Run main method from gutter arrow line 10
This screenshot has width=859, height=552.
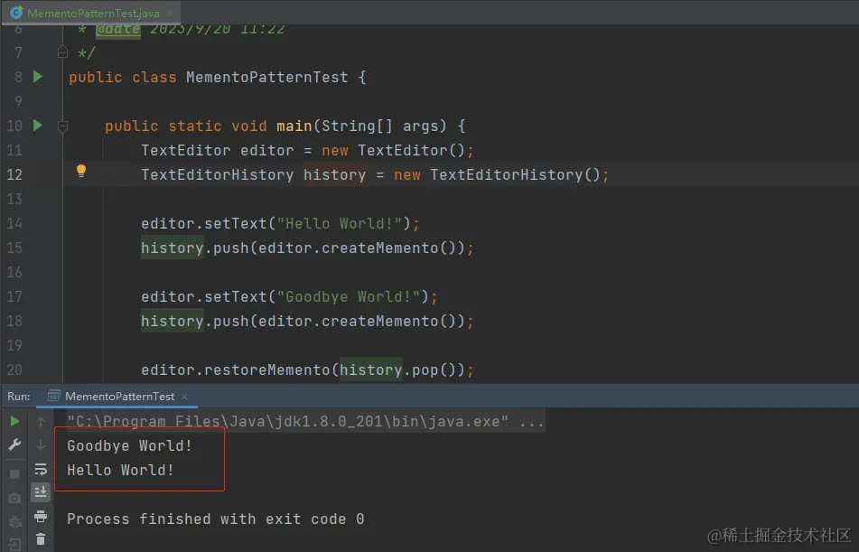38,125
